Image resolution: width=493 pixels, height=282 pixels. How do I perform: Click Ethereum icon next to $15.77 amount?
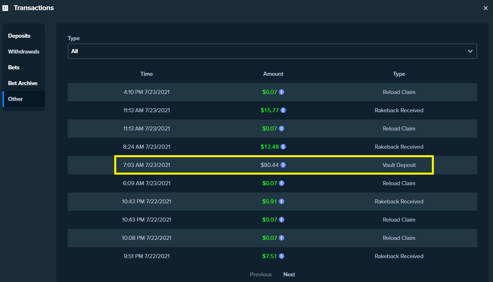283,110
